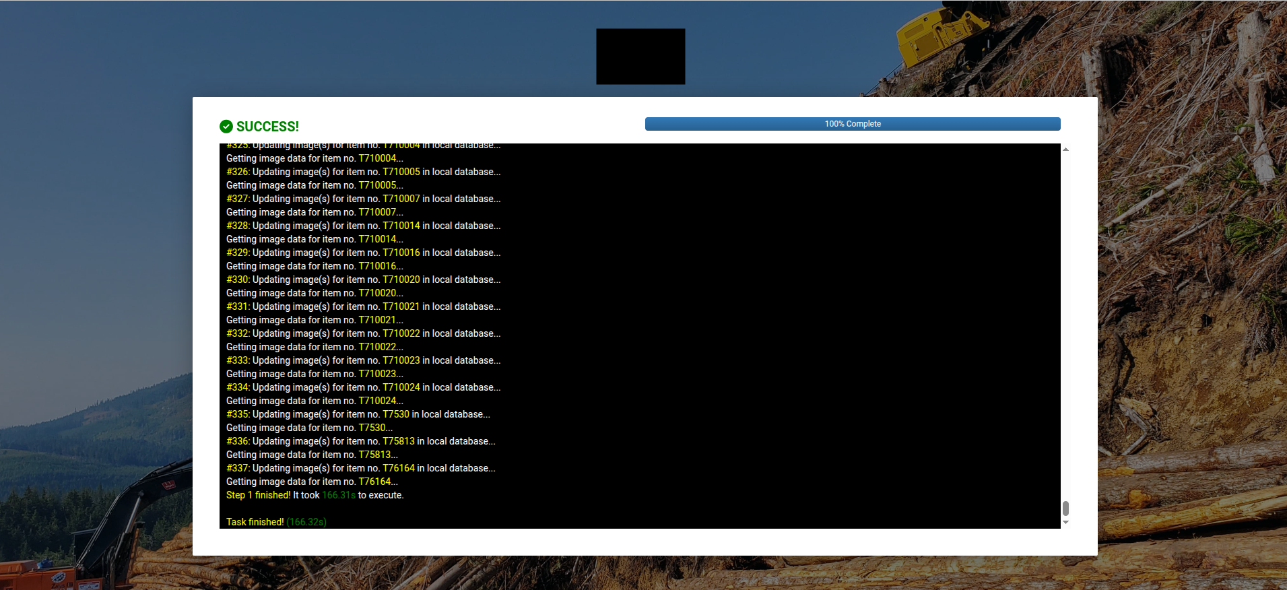Select log line #329 for item T710016

364,253
